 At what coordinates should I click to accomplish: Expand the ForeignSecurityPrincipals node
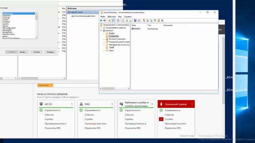[104, 42]
